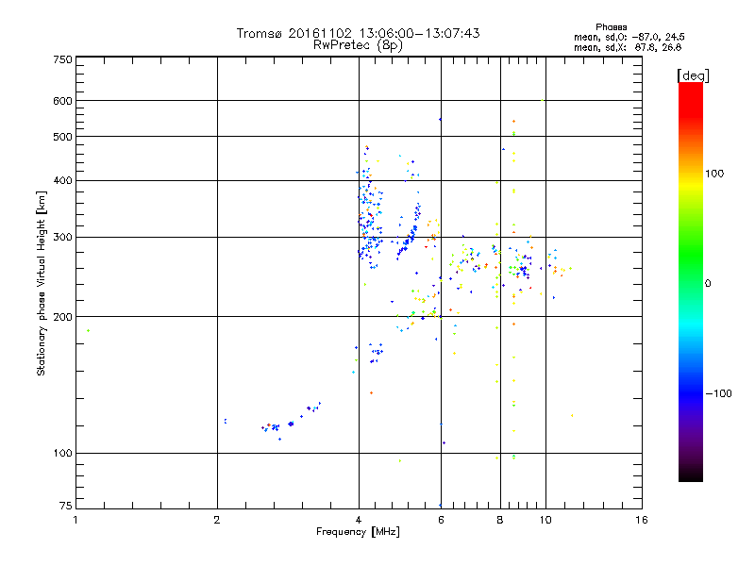755x566 pixels.
Task: Click the y-axis label '500'
Action: [62, 137]
